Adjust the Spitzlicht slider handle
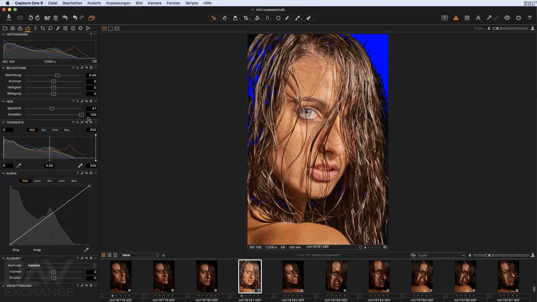Screen dimensions: 537x302 51,108
